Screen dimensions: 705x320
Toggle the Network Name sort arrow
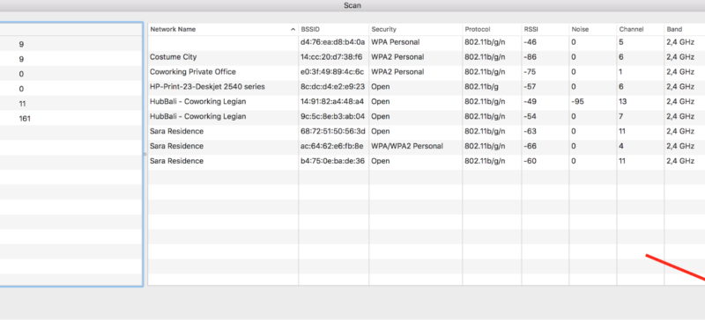tap(293, 30)
